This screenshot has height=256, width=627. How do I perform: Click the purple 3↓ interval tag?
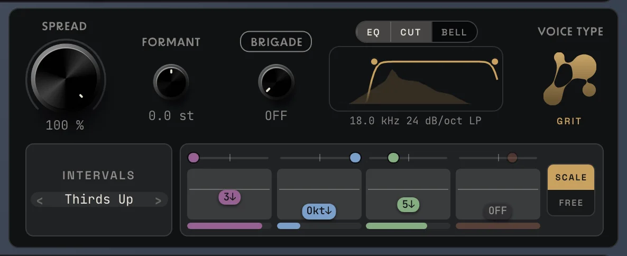tap(229, 197)
